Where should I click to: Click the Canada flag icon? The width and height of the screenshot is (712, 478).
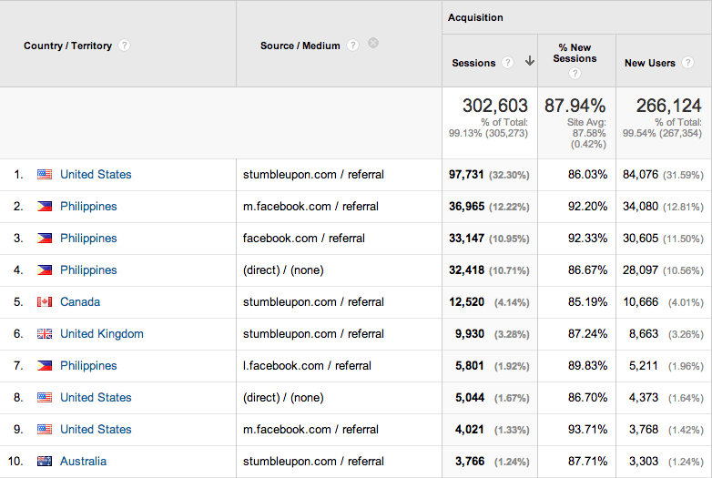[x=45, y=302]
